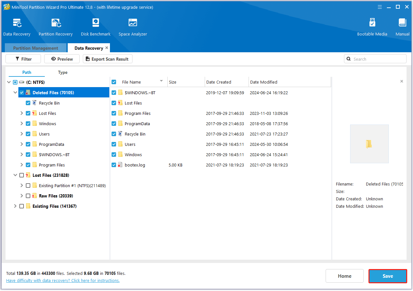Image resolution: width=413 pixels, height=291 pixels.
Task: Sort by the Size column header
Action: [x=186, y=82]
